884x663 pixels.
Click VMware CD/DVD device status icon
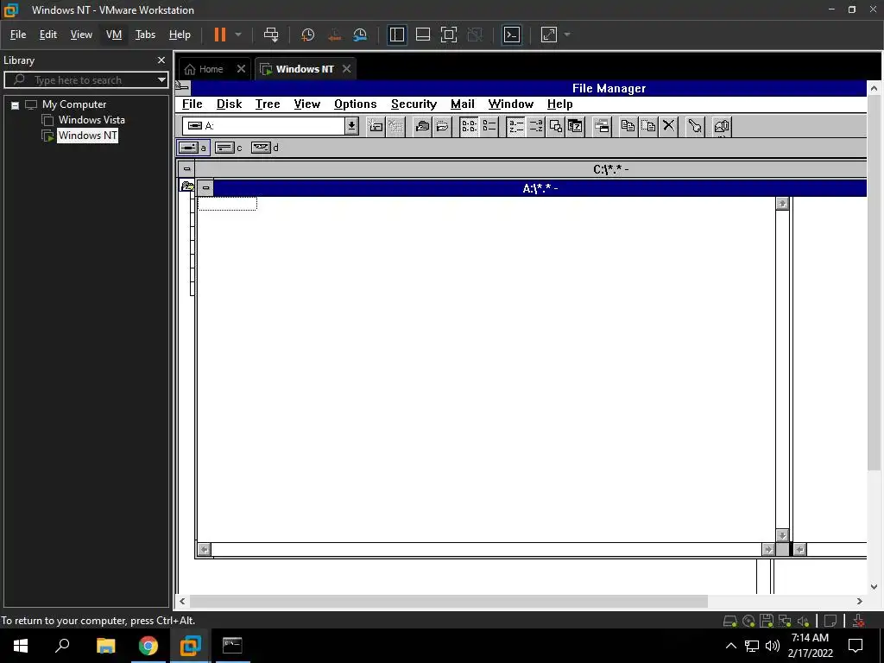pyautogui.click(x=748, y=621)
